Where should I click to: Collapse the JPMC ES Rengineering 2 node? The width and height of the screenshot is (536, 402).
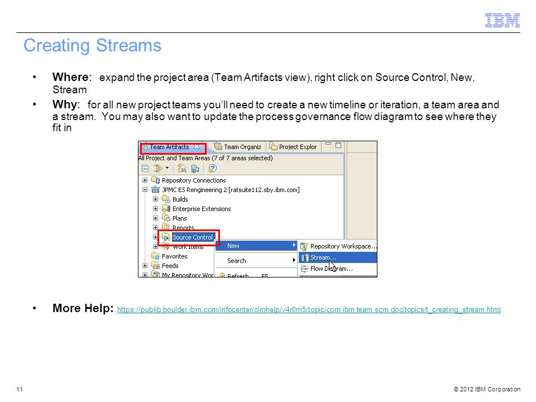click(x=145, y=190)
